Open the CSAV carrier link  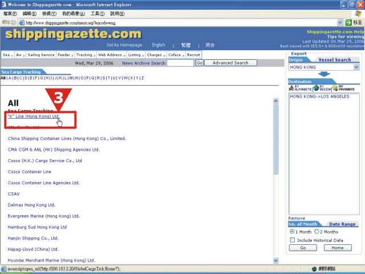click(14, 194)
